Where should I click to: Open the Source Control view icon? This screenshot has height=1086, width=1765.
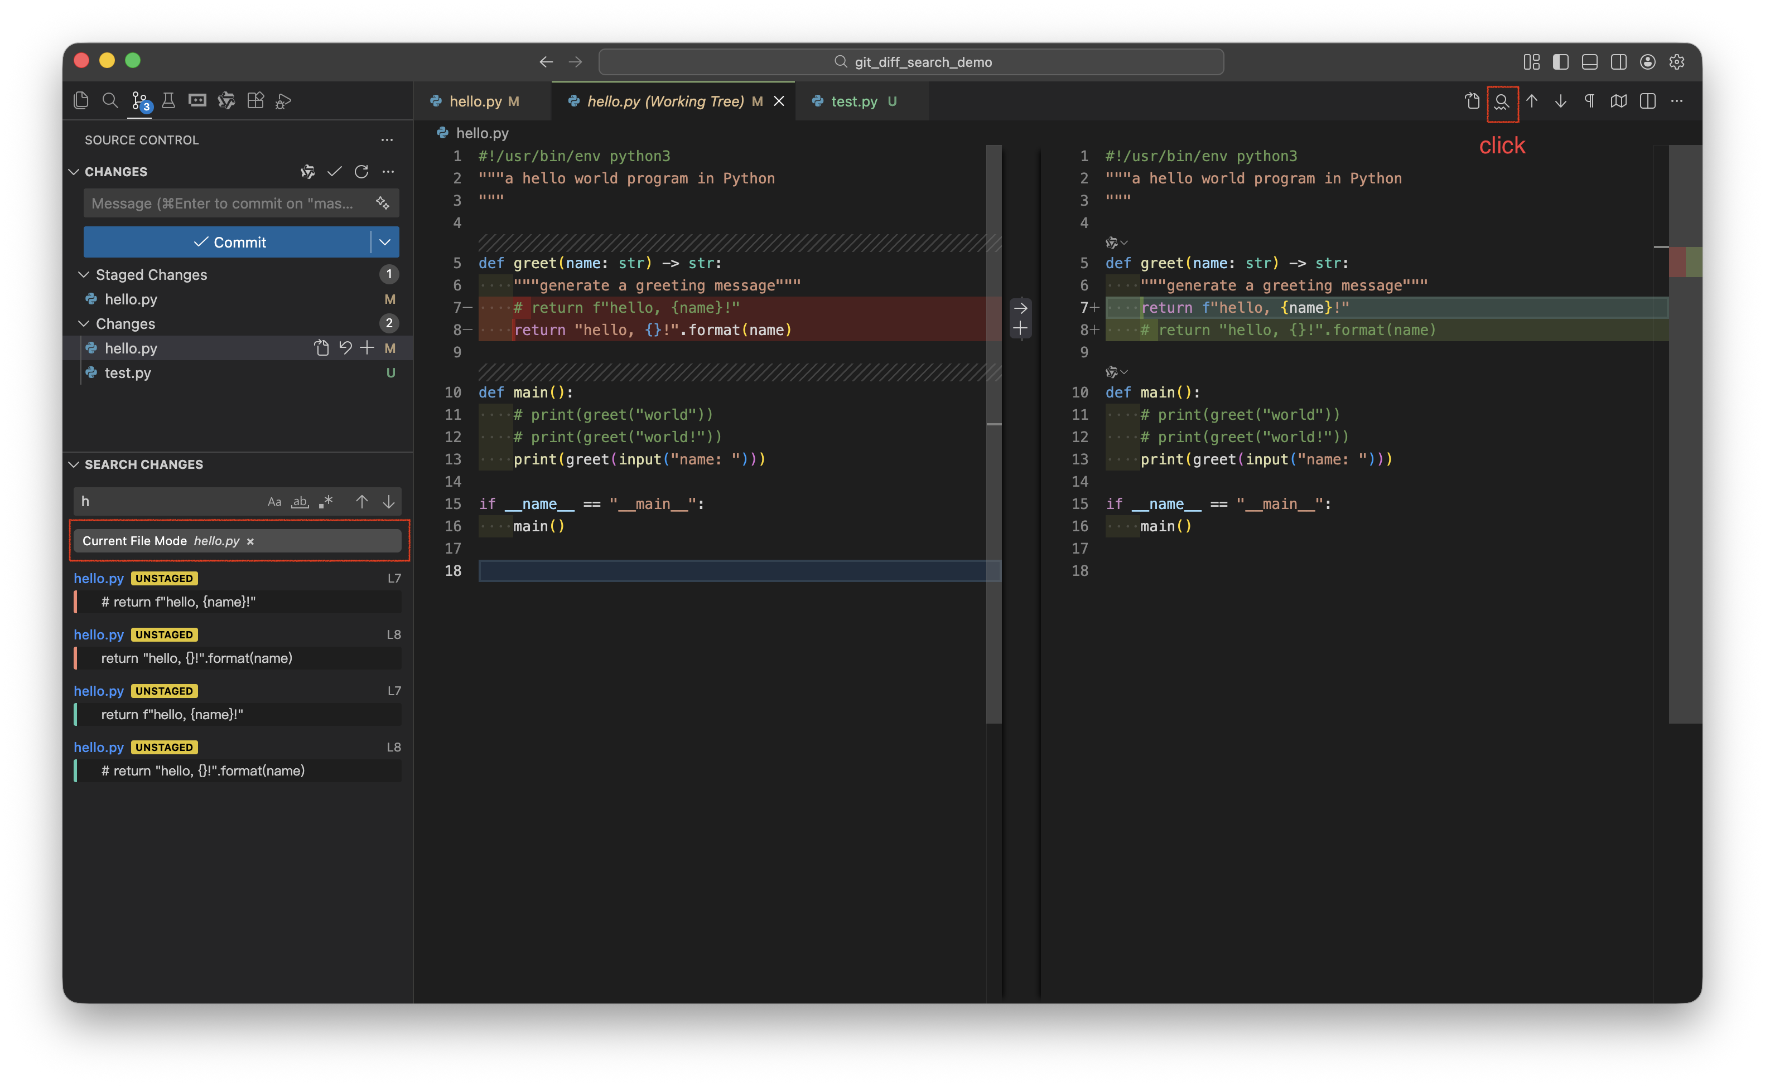[x=139, y=101]
